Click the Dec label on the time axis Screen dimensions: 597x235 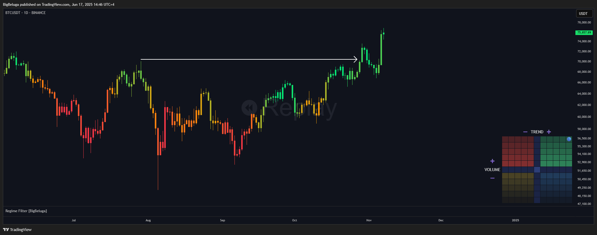point(441,220)
